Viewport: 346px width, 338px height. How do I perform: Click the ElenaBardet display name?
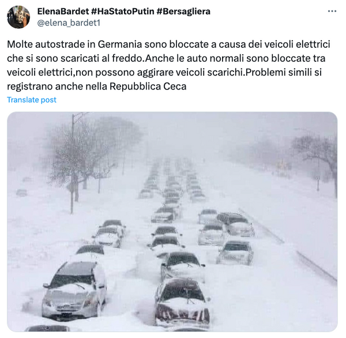(63, 12)
